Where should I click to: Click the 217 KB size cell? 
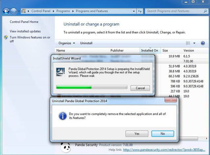(x=175, y=91)
